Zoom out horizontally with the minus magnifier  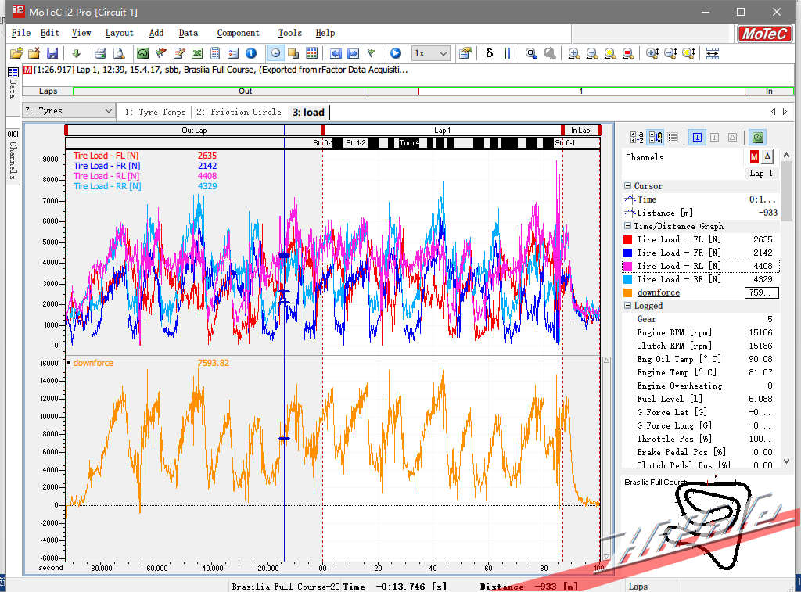592,53
